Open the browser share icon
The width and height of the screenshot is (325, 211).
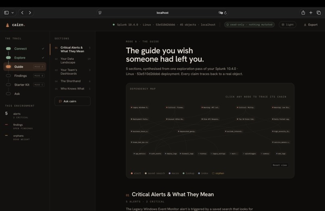(x=303, y=13)
